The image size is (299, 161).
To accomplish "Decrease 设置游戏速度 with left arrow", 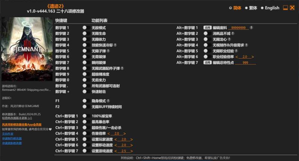I will point(115,151).
